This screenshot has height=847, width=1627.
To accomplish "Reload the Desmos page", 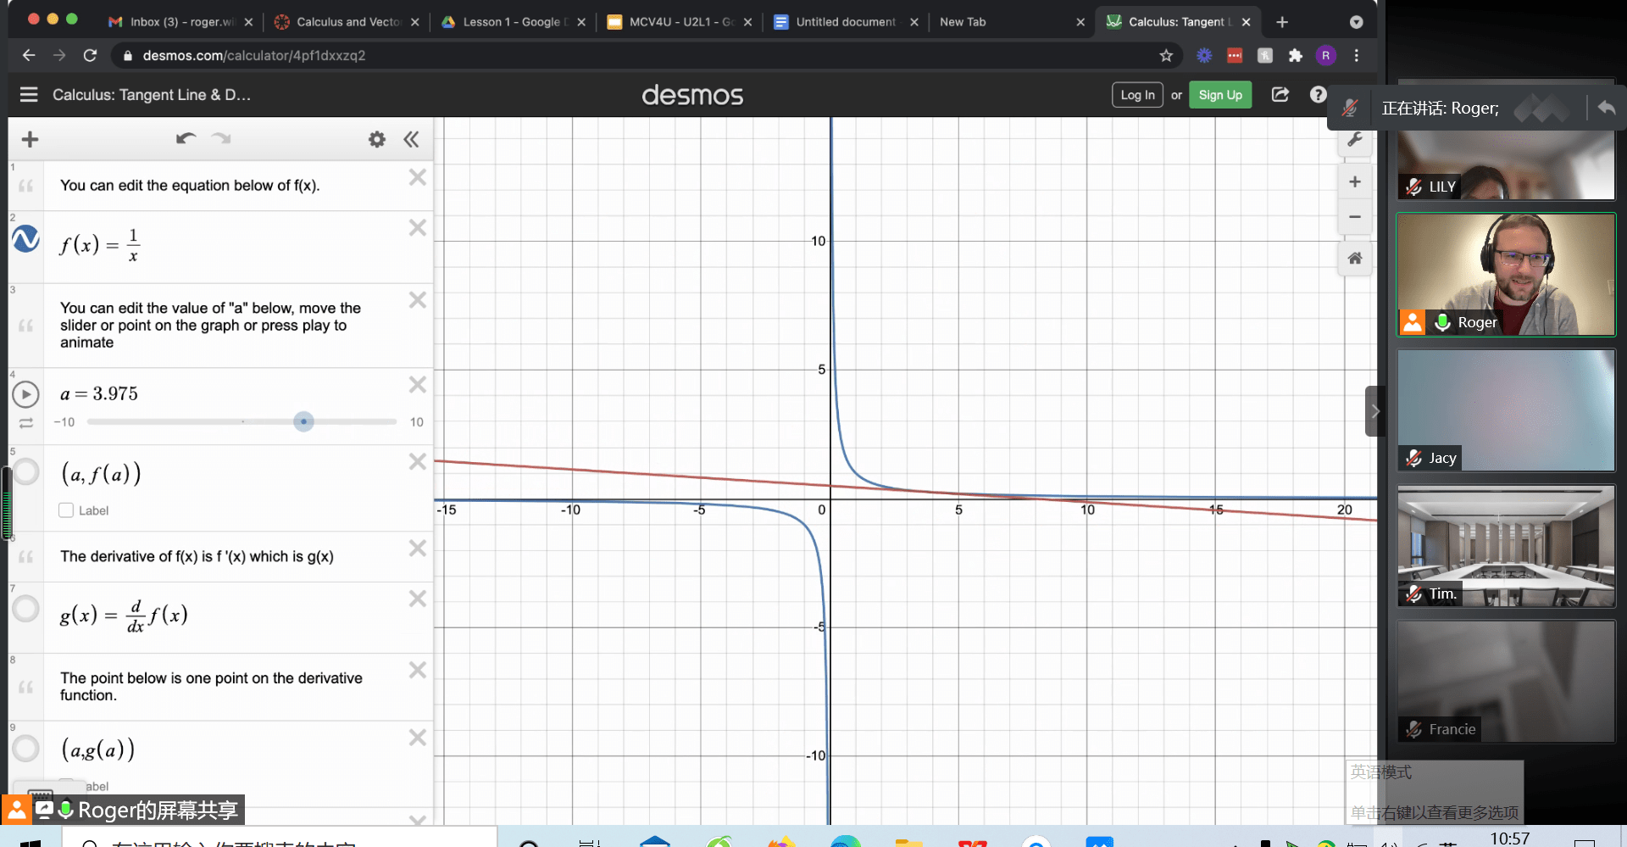I will tap(90, 55).
